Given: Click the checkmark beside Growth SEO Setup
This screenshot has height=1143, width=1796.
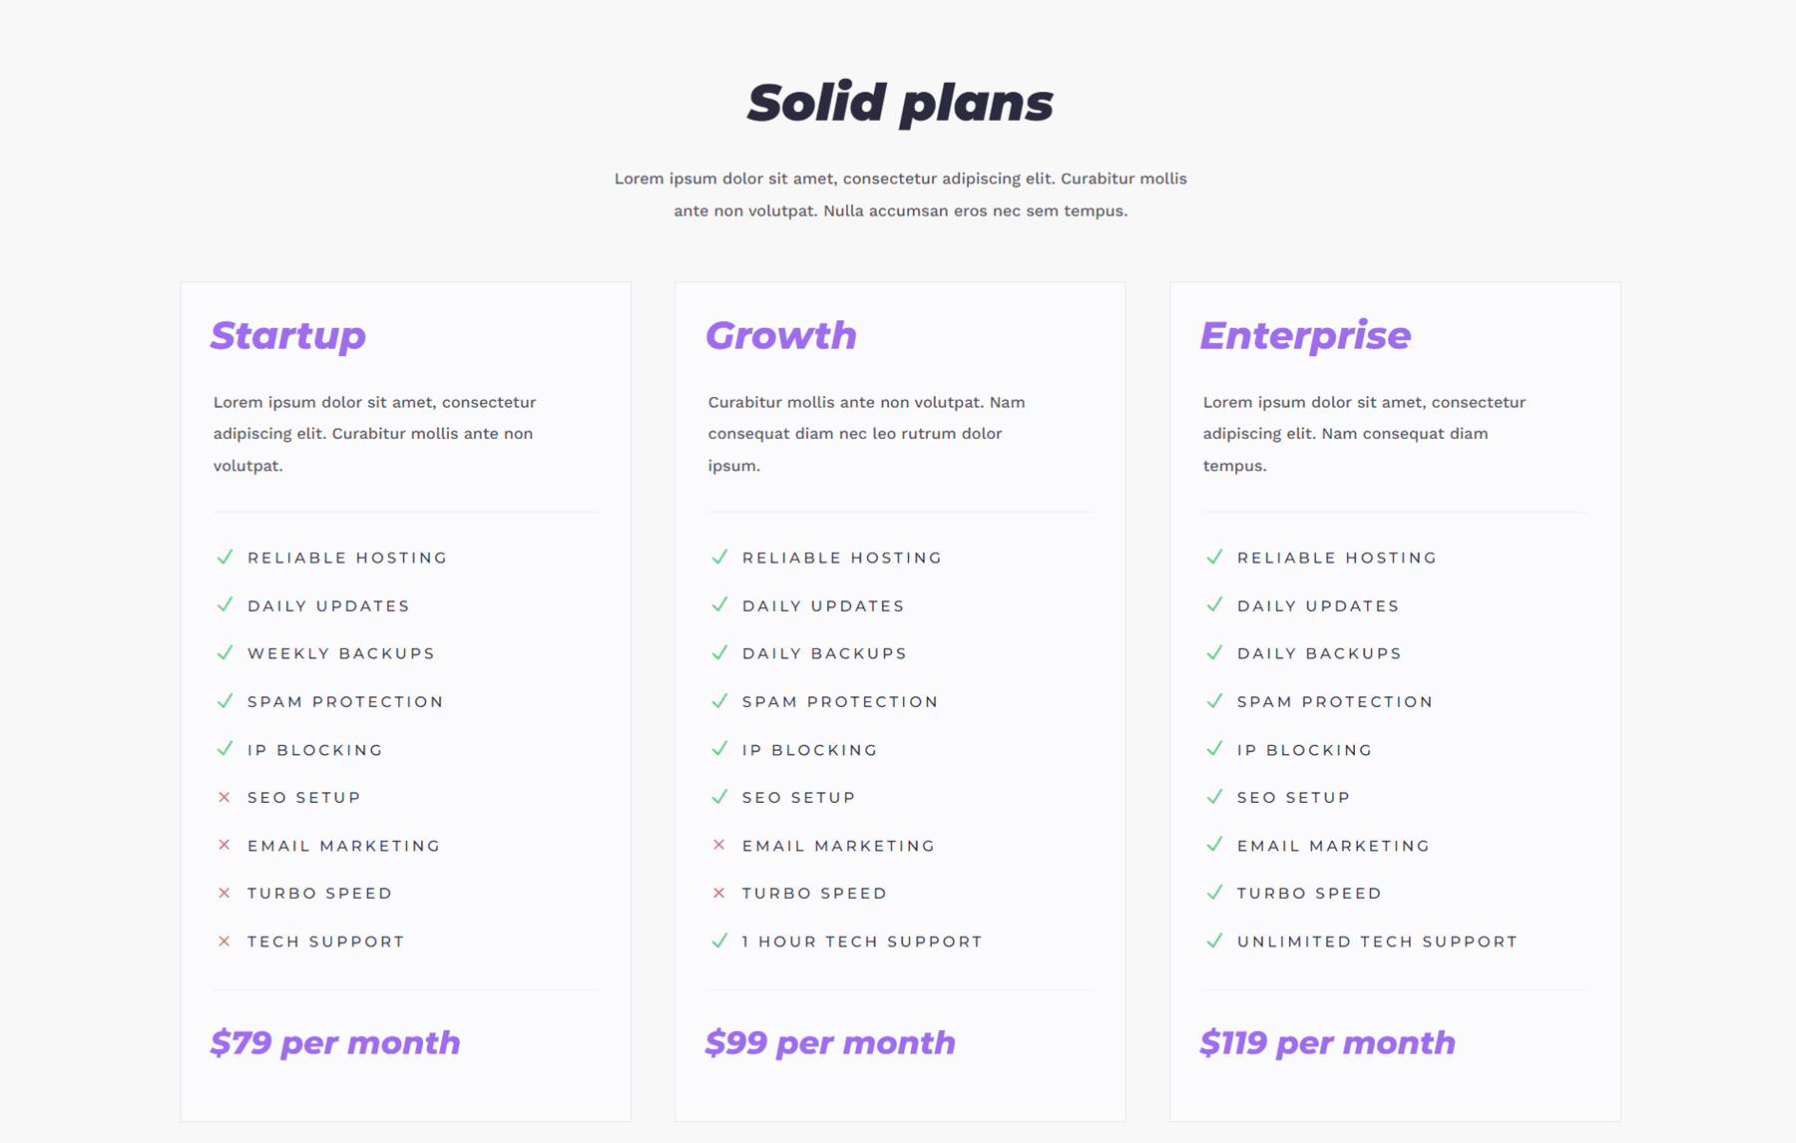Looking at the screenshot, I should pos(719,797).
